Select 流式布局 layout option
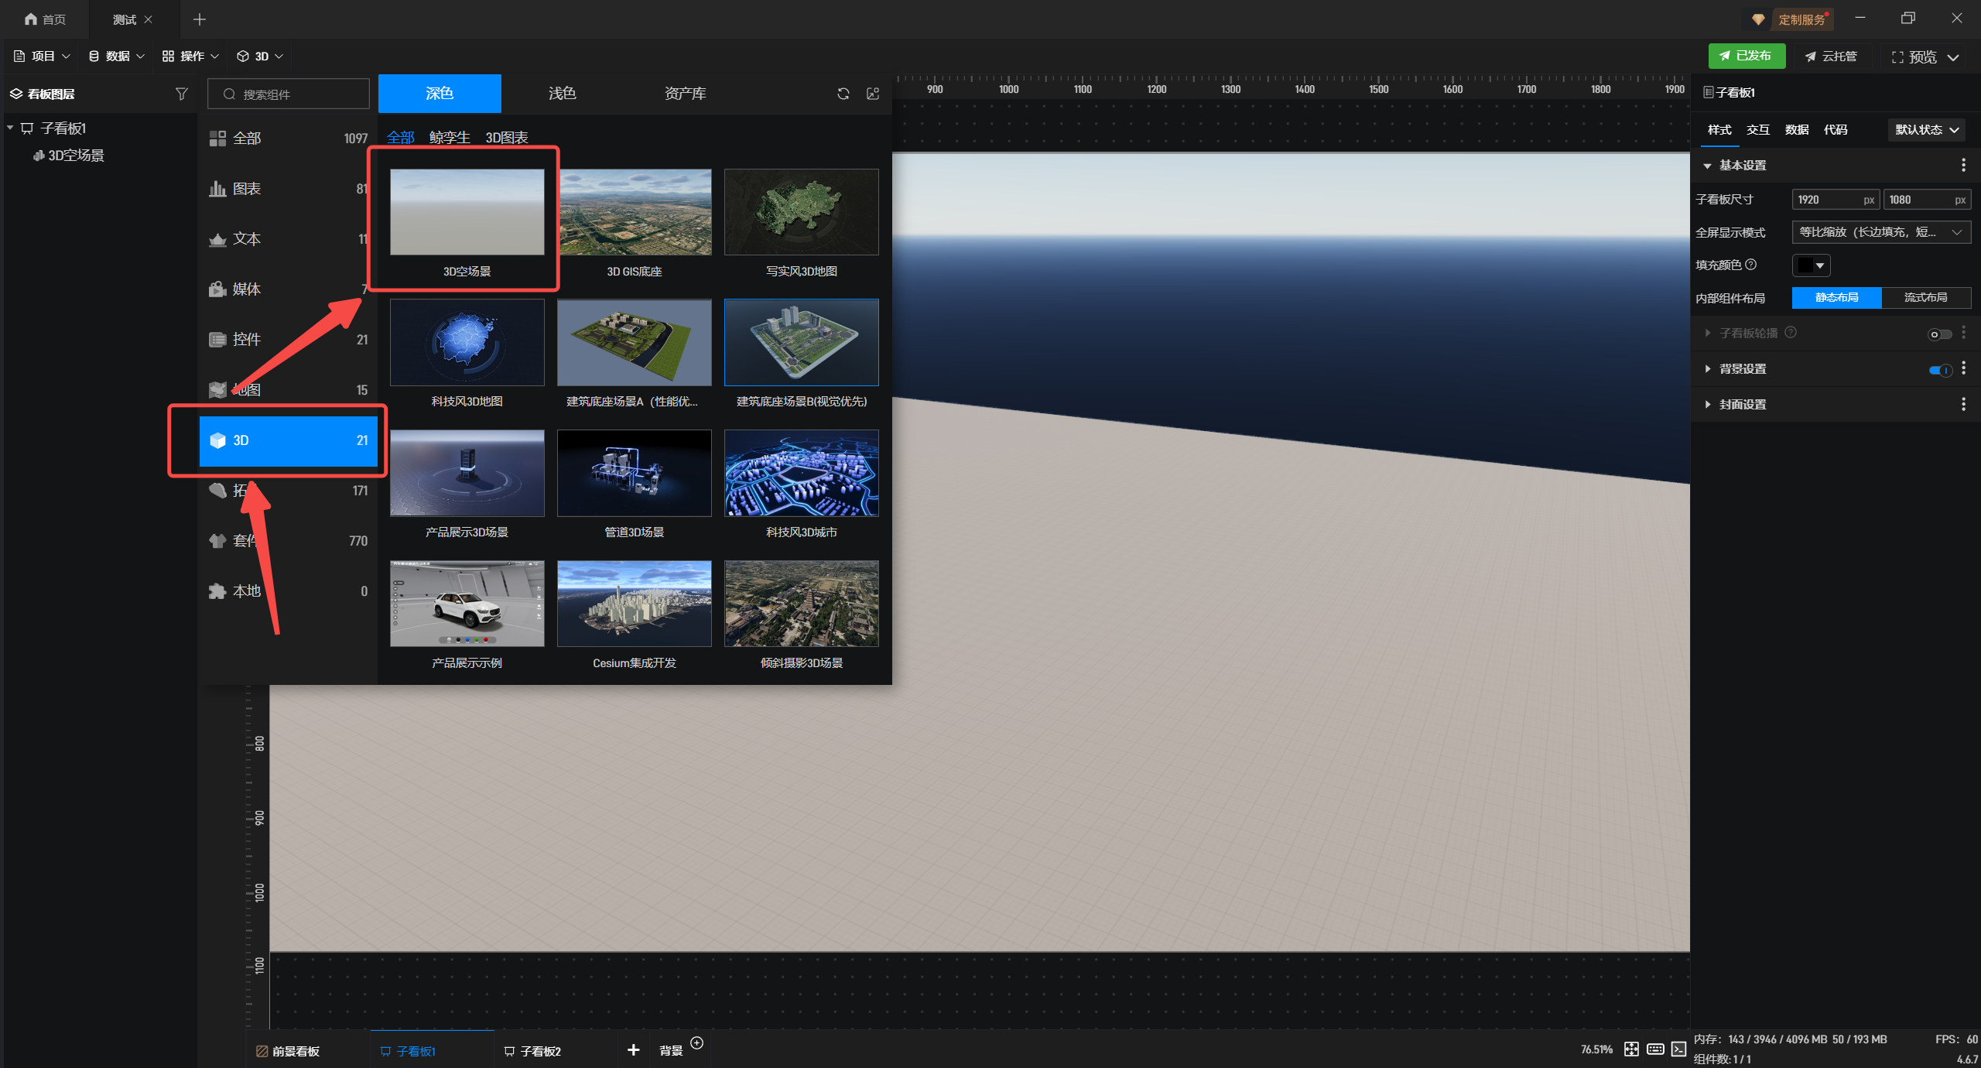This screenshot has width=1981, height=1068. pos(1925,298)
